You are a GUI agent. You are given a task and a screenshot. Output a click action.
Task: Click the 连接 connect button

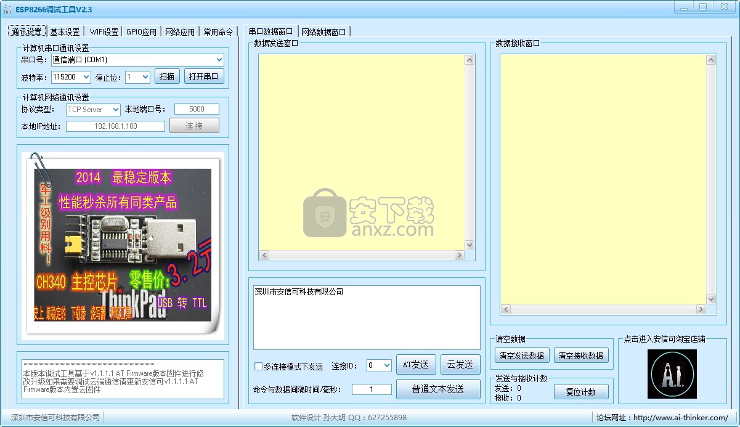[194, 126]
